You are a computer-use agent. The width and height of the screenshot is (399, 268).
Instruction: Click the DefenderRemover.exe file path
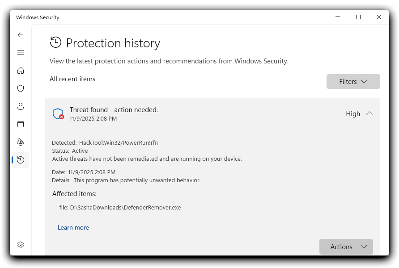[125, 207]
